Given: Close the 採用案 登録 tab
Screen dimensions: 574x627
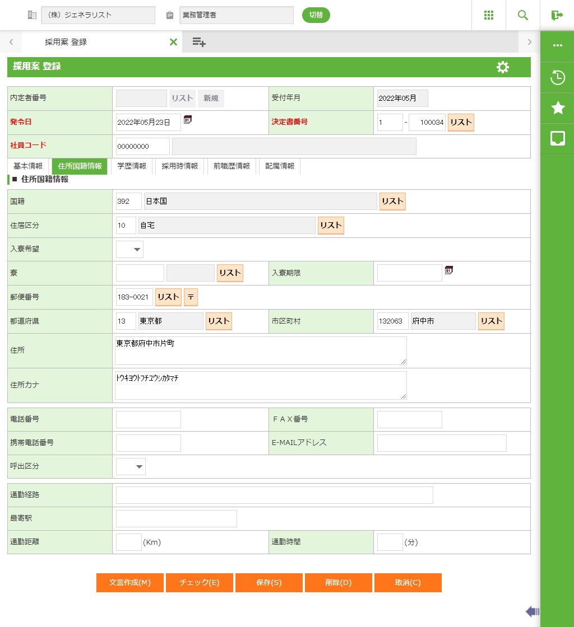Looking at the screenshot, I should 173,42.
